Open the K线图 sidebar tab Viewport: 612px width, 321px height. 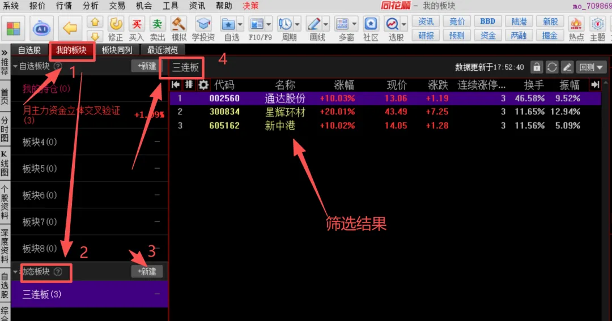[5, 163]
